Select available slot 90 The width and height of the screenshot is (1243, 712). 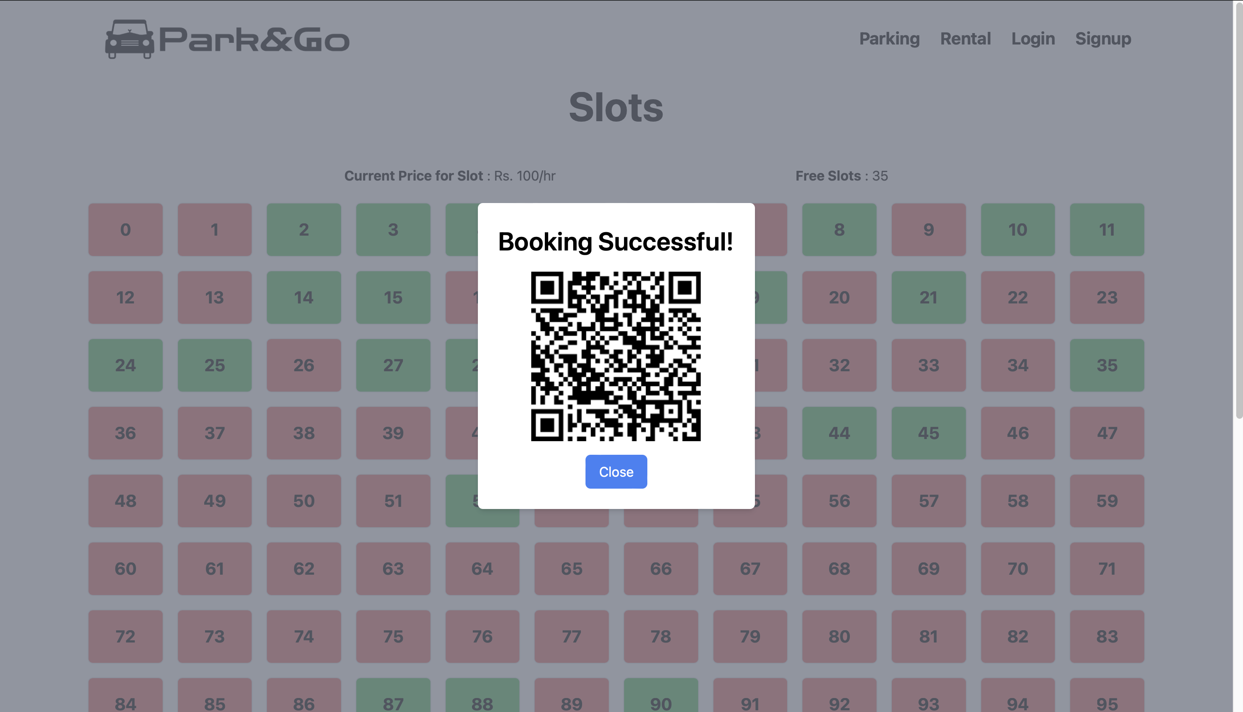pos(661,702)
